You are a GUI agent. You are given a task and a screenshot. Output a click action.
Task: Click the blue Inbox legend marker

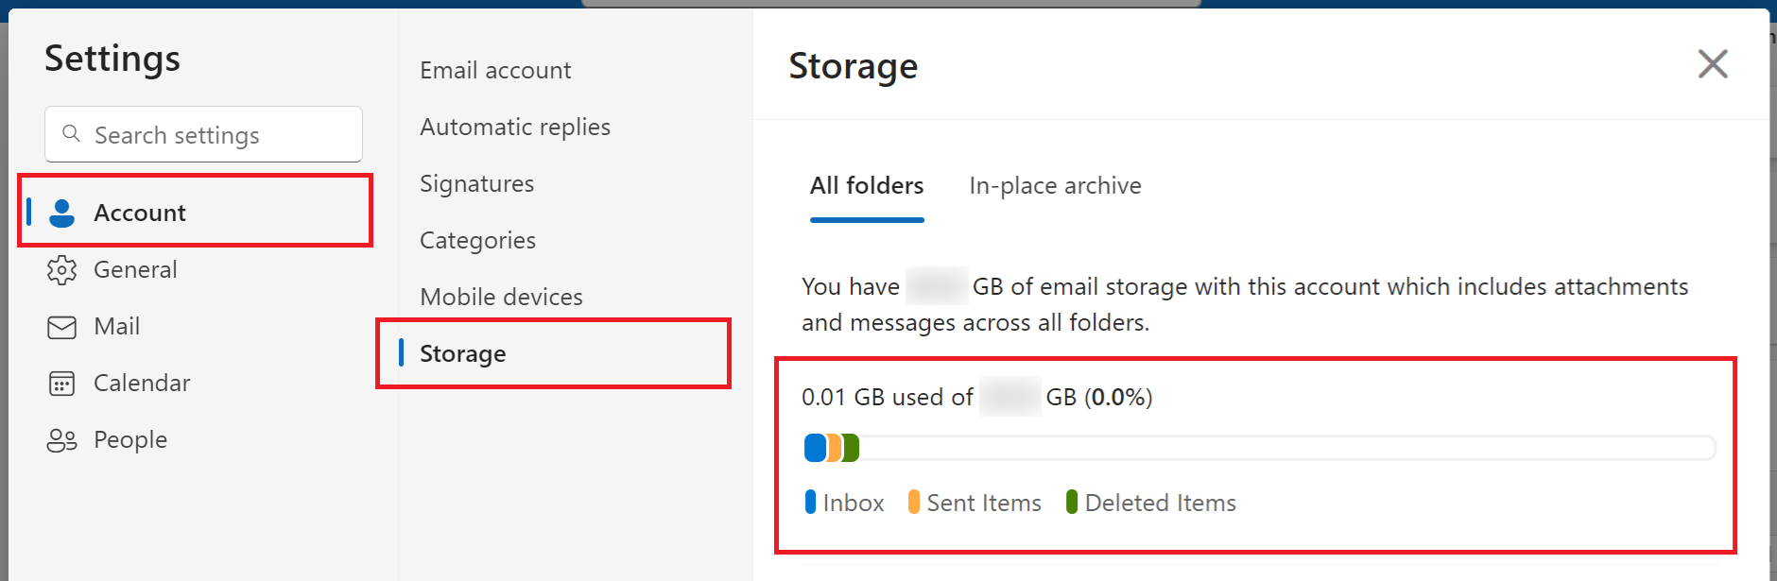tap(810, 502)
